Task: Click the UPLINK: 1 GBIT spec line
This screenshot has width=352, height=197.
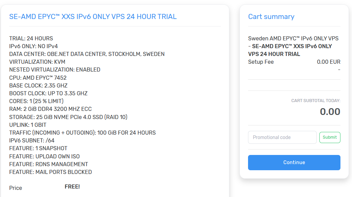Action: 28,124
